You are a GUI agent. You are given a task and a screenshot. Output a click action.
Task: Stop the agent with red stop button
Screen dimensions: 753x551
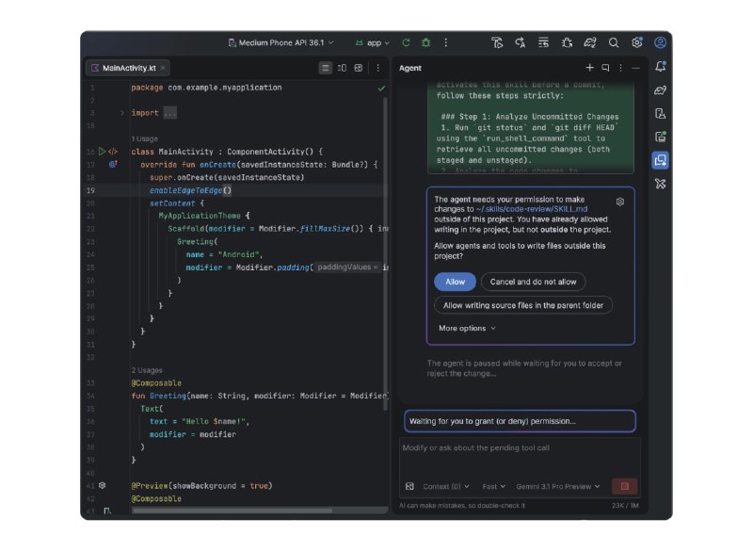click(x=624, y=486)
